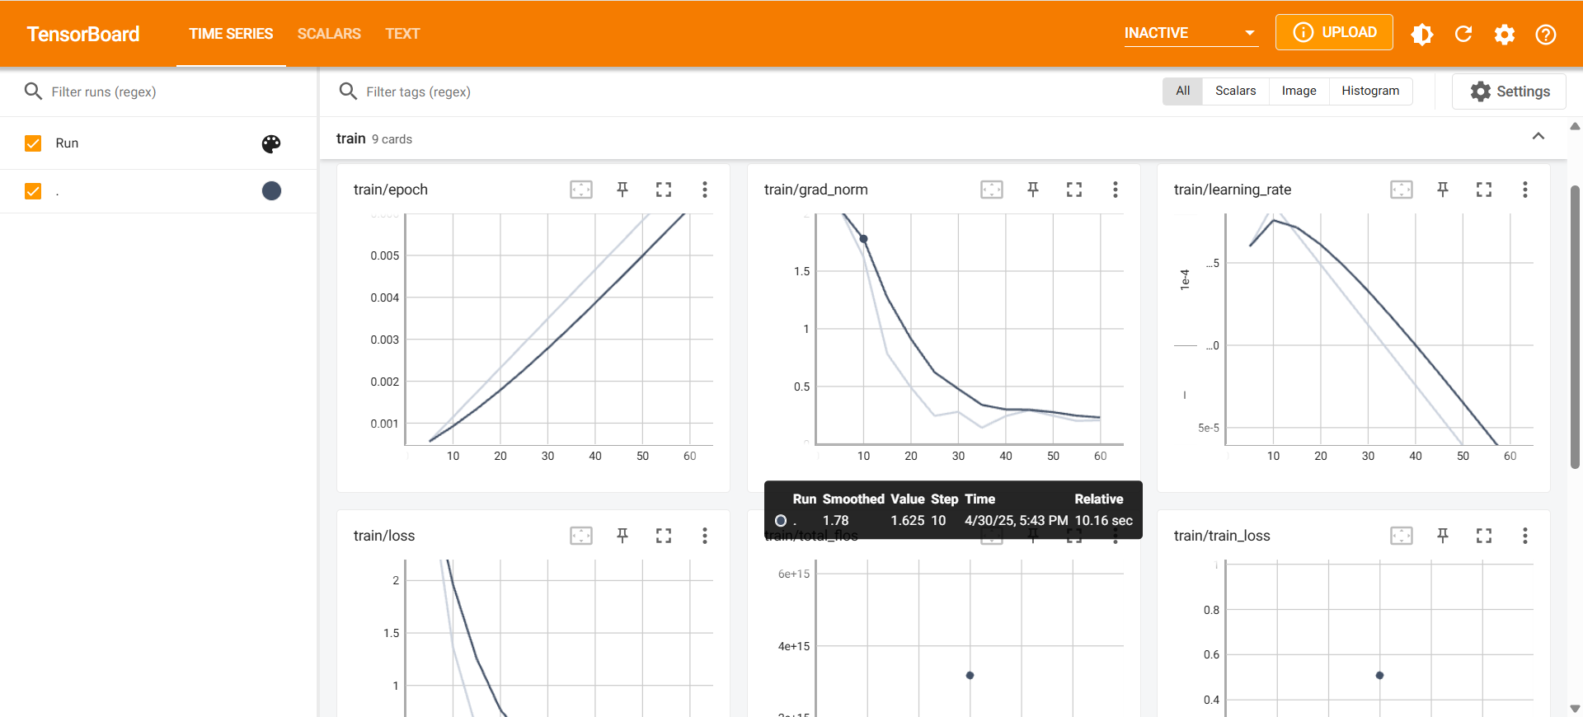Switch to the SCALARS tab
Viewport: 1583px width, 717px height.
pos(329,34)
